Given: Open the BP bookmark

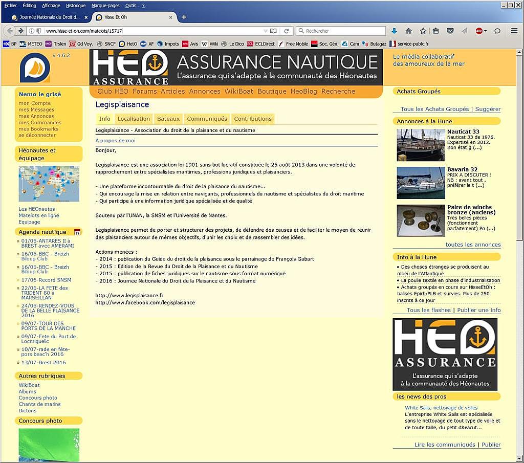Looking at the screenshot, I should (x=10, y=44).
